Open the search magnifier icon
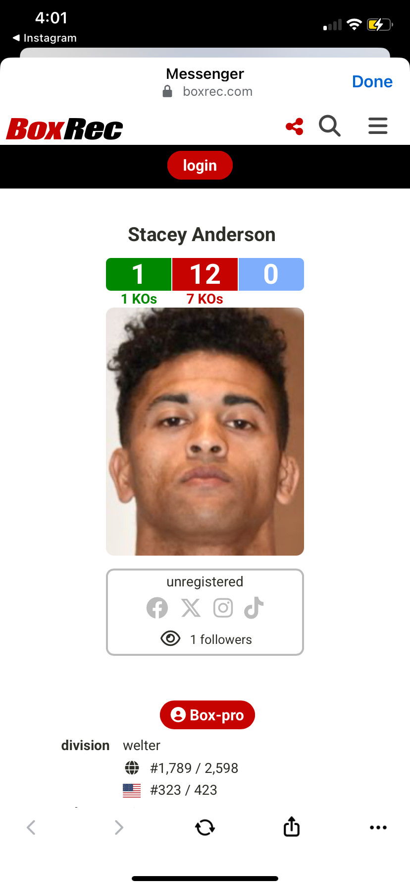 pyautogui.click(x=330, y=126)
